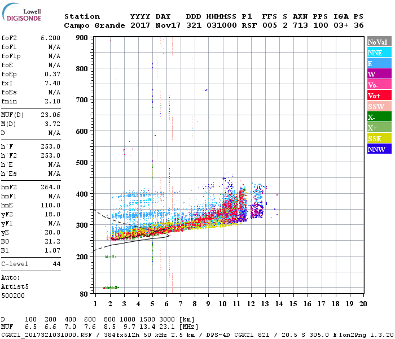Click the hmF2 value 264.0
Image resolution: width=395 pixels, height=339 pixels.
click(x=50, y=187)
